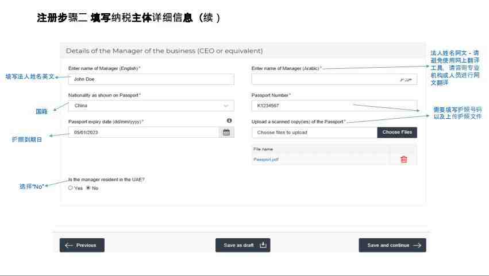Click the download icon on Save as draft
489x276 pixels.
[263, 245]
